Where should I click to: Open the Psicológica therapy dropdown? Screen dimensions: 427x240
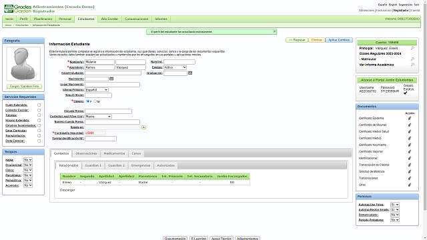coord(28,175)
